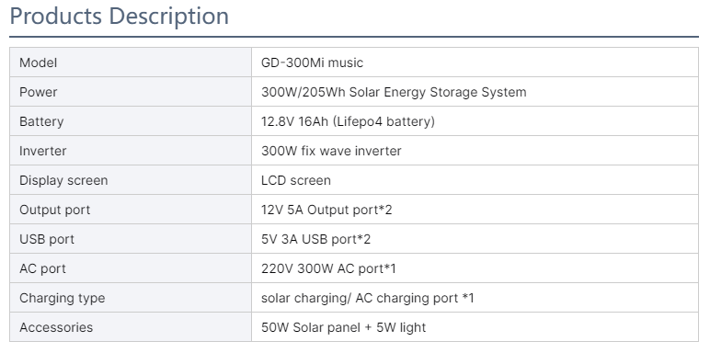Select the AC port label cell
The height and width of the screenshot is (353, 710).
click(x=131, y=268)
